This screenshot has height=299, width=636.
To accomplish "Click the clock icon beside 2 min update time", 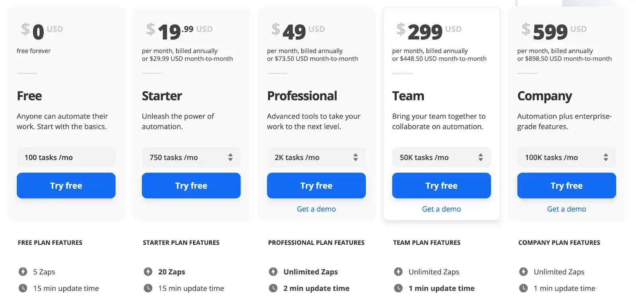I will [273, 288].
